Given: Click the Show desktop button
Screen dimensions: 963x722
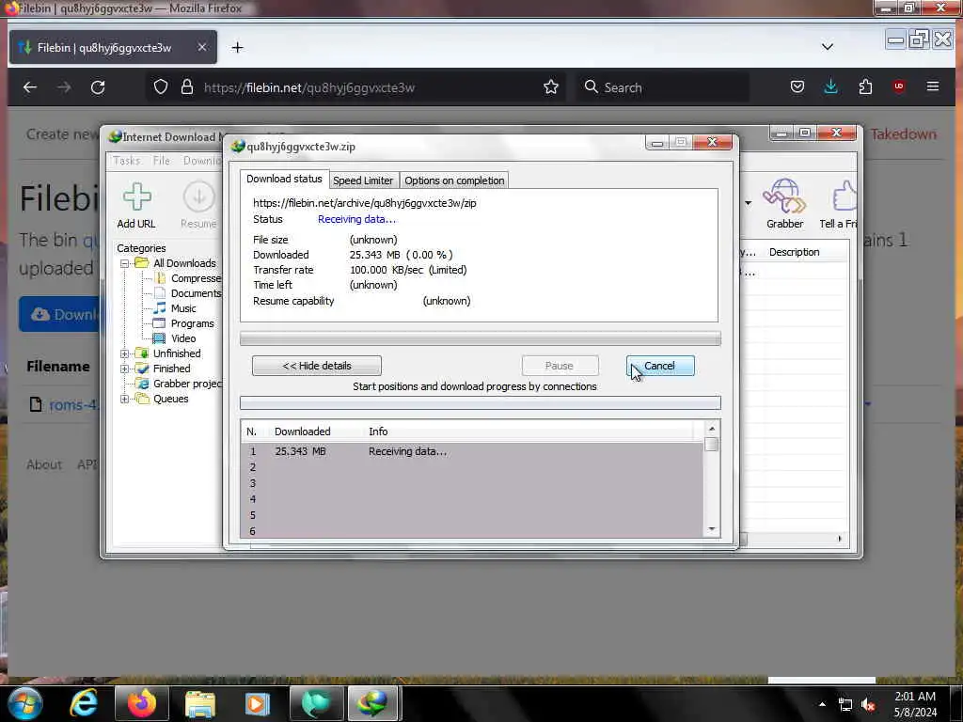Looking at the screenshot, I should (x=958, y=703).
